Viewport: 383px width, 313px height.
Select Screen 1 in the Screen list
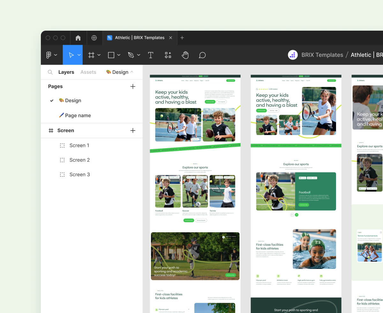click(x=79, y=145)
